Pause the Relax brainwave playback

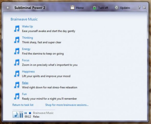point(26,113)
